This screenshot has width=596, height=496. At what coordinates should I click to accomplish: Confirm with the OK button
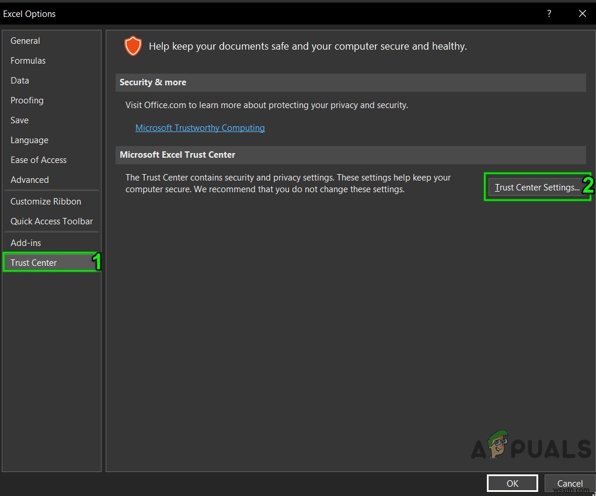tap(512, 483)
